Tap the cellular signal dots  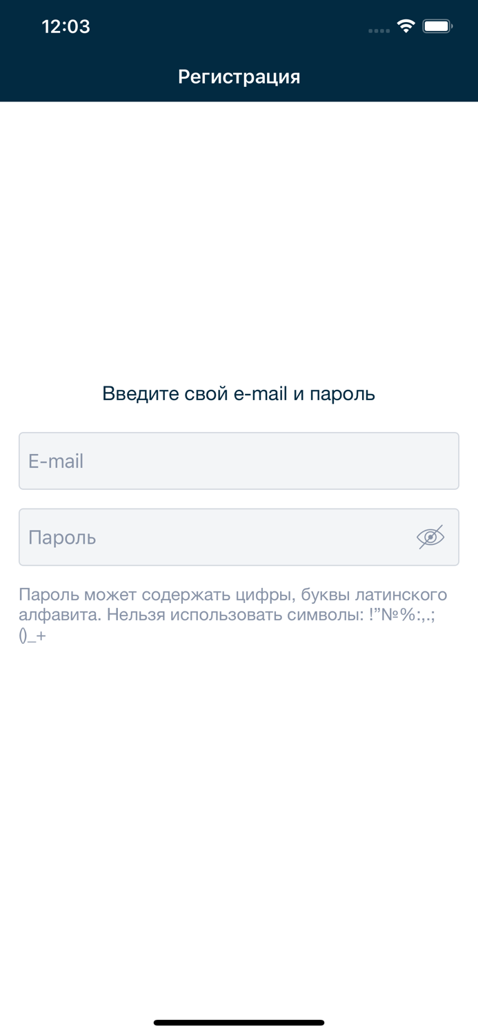[379, 30]
